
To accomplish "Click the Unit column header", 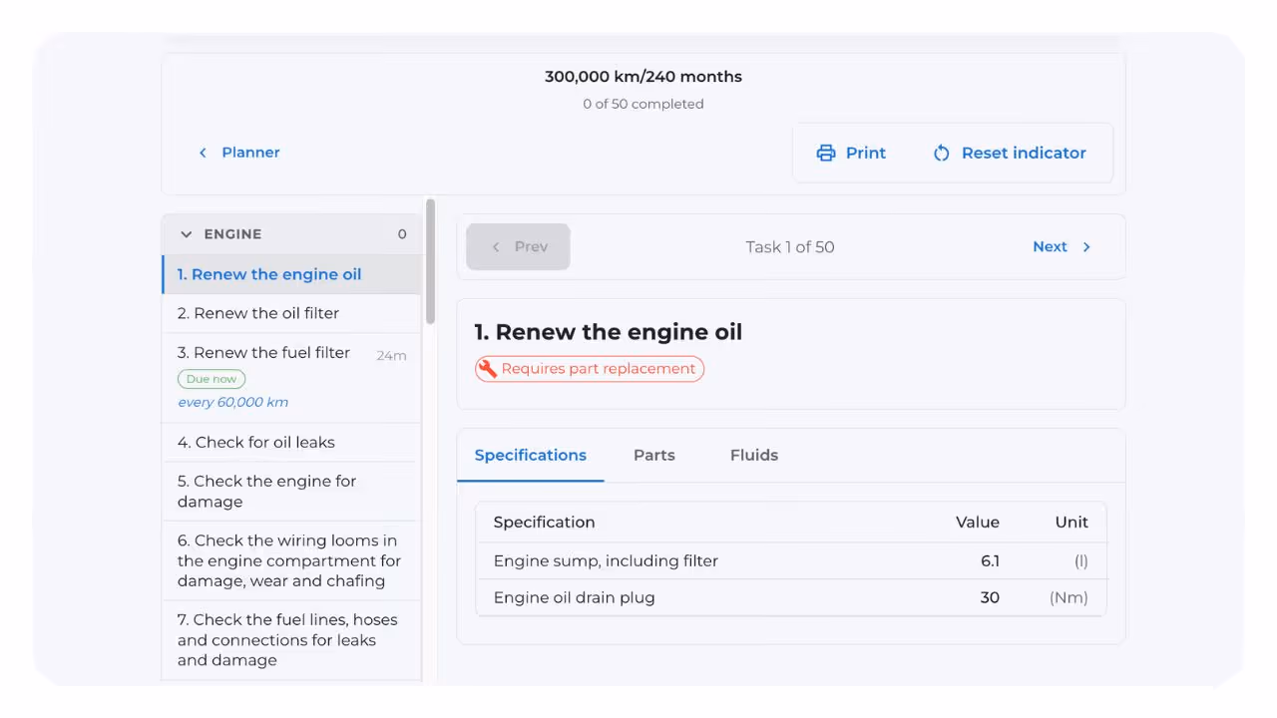I will pos(1071,523).
